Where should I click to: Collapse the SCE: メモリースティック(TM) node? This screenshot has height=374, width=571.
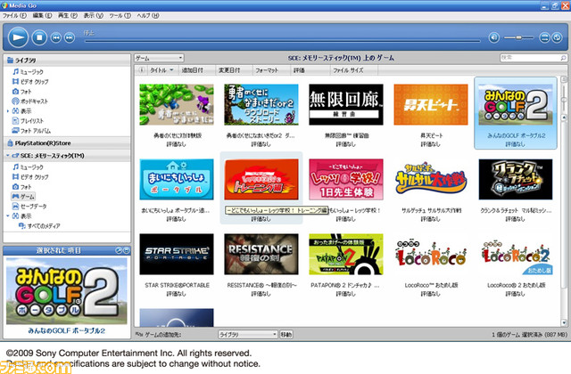coord(8,156)
